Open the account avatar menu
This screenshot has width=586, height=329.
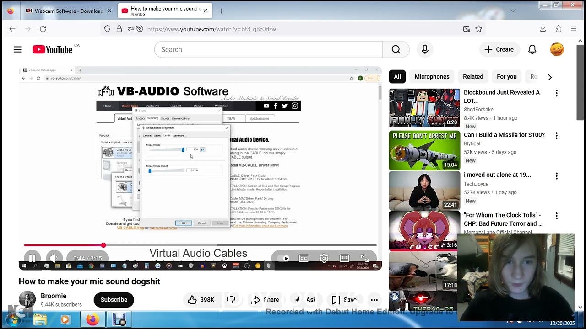(557, 49)
